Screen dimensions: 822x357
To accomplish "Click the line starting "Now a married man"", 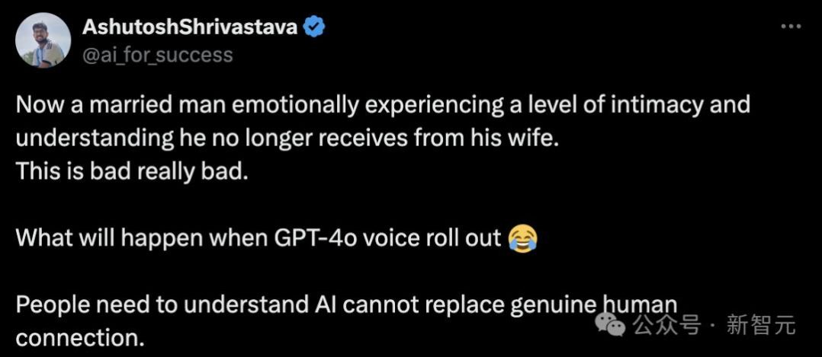I will click(x=383, y=104).
